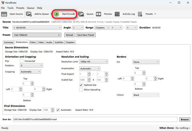Click the Preview film frame icon
192x131 pixels.
99,14
